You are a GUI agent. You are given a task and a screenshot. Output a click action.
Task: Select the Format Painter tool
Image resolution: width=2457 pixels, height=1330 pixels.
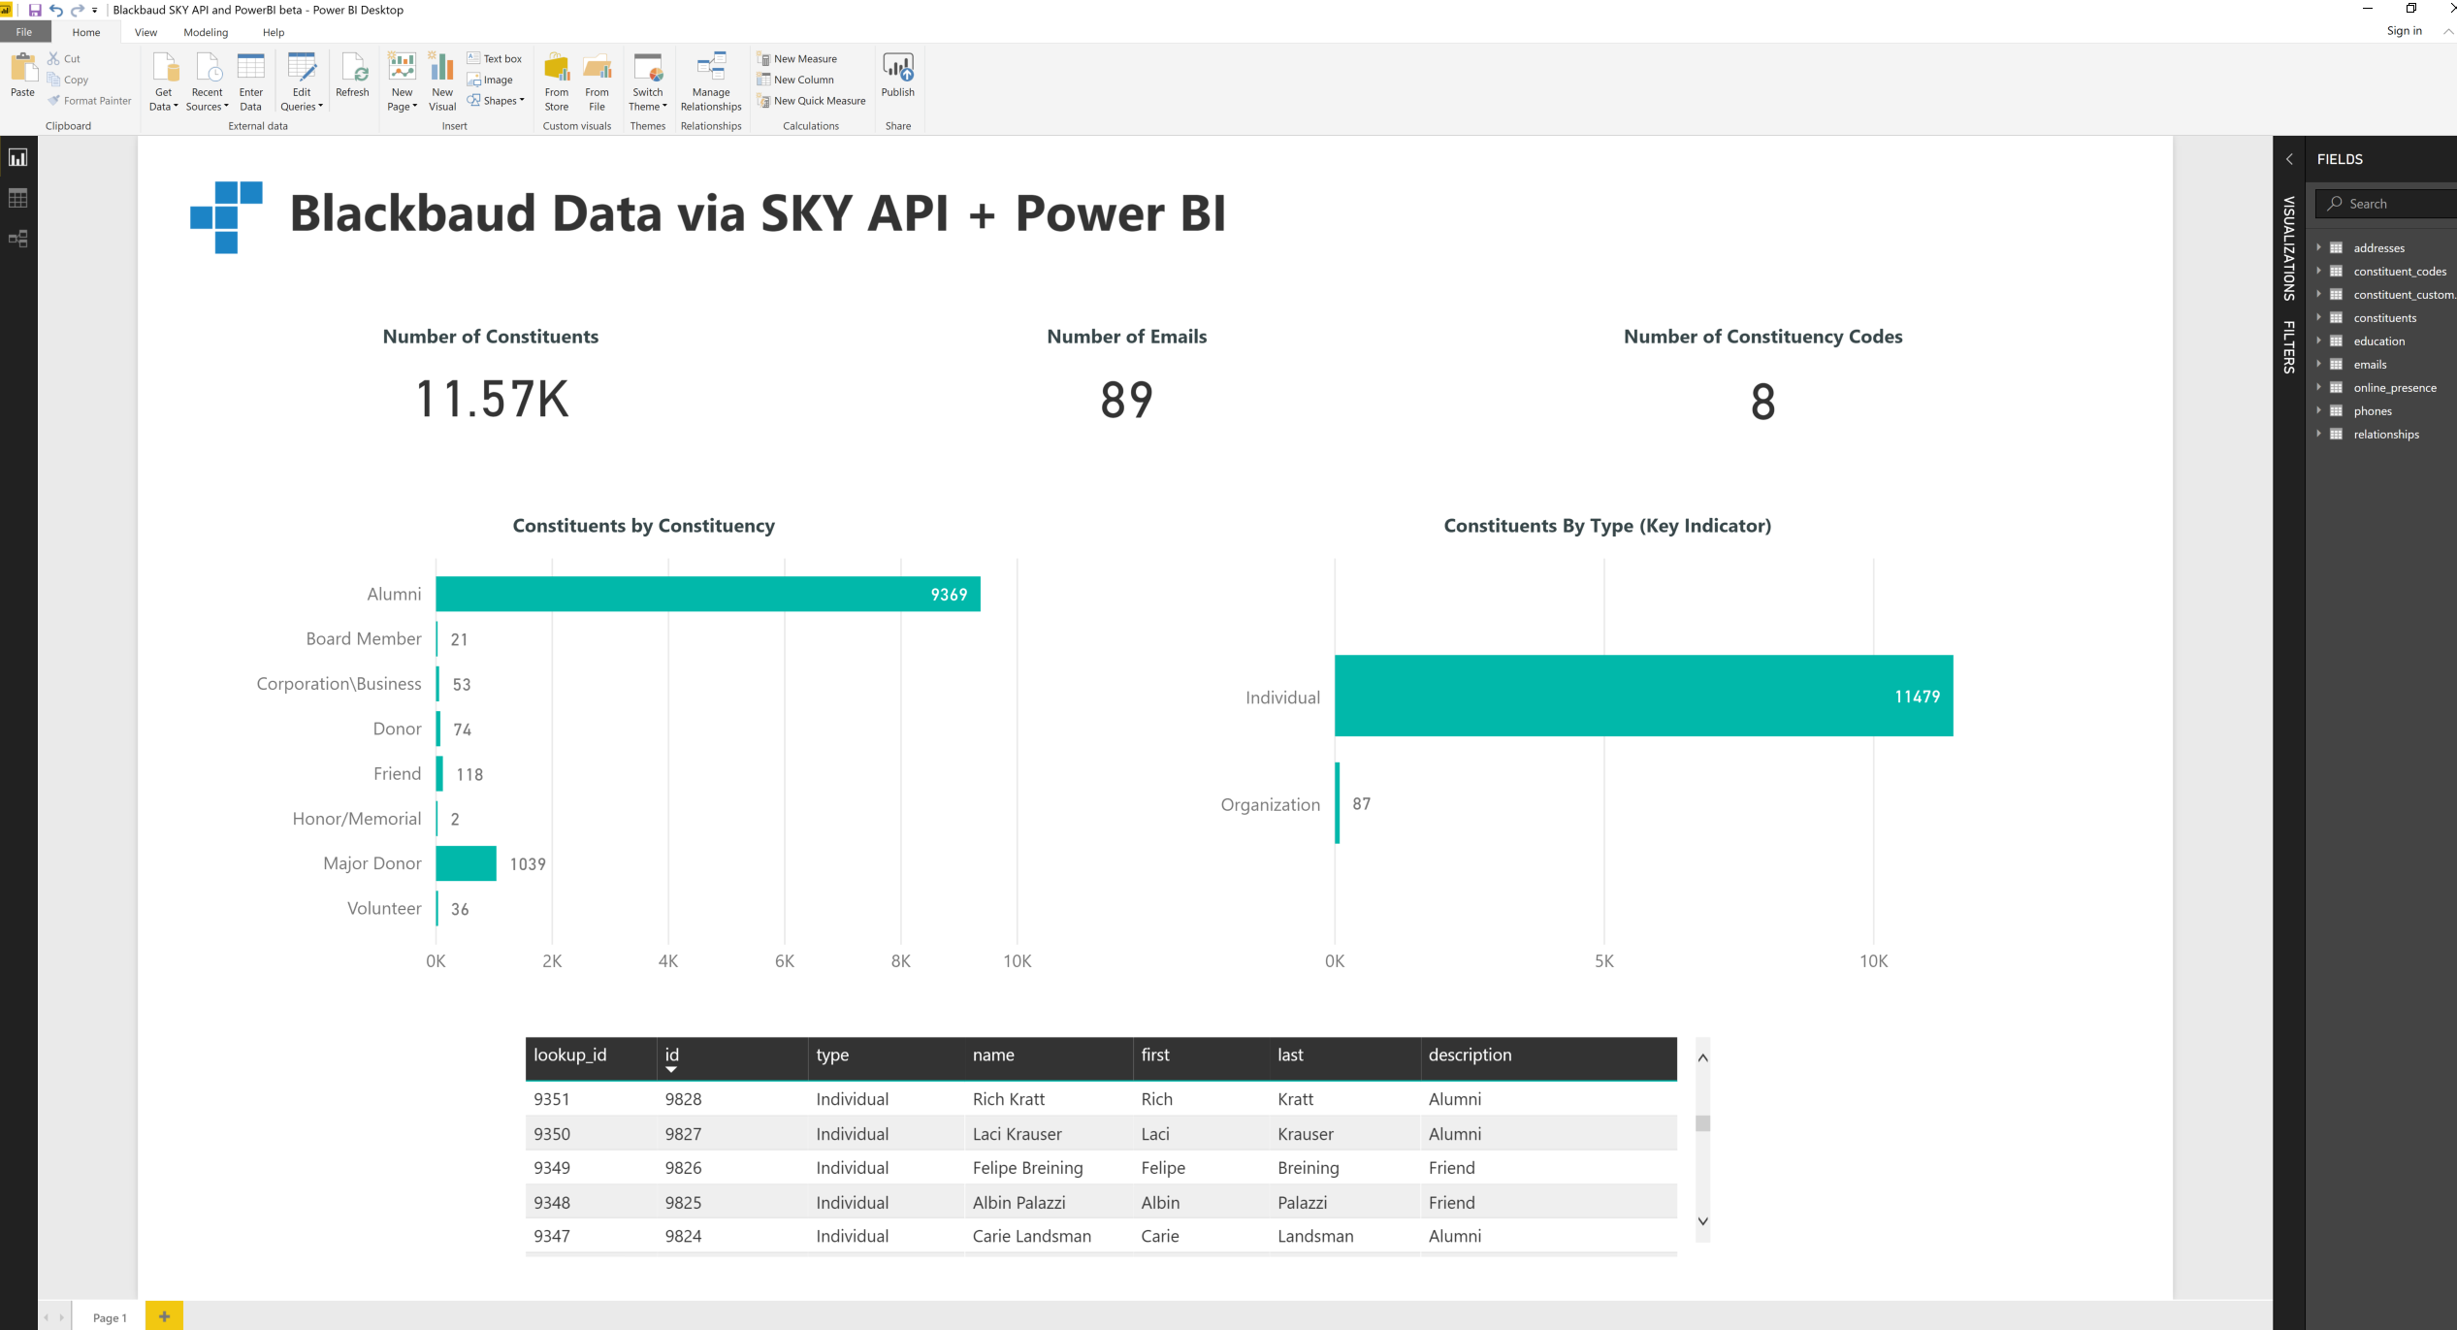coord(89,100)
